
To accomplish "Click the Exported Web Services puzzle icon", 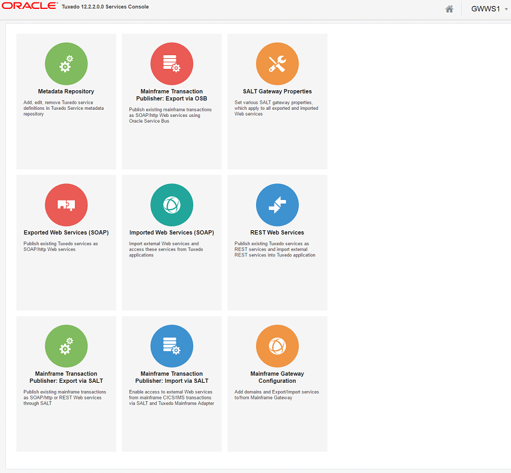I will click(66, 205).
